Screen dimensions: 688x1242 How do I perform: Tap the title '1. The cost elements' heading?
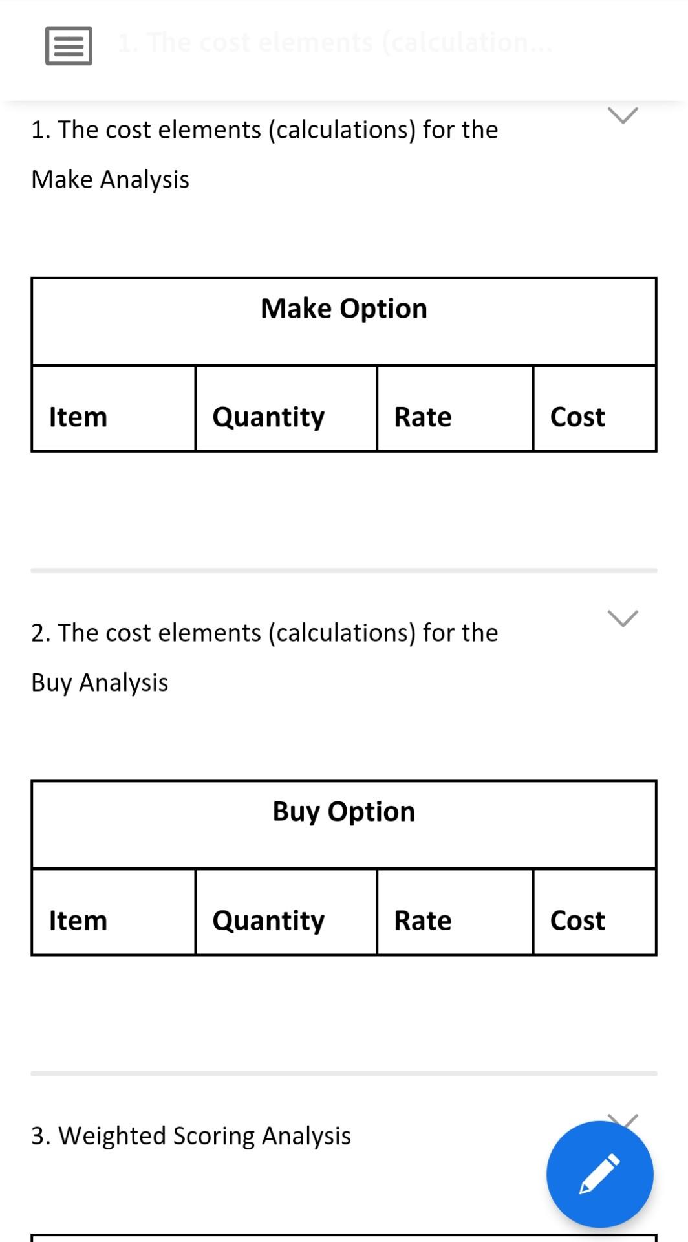264,129
